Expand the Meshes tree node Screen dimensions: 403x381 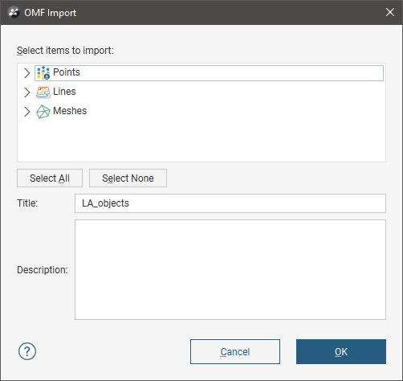click(x=27, y=112)
